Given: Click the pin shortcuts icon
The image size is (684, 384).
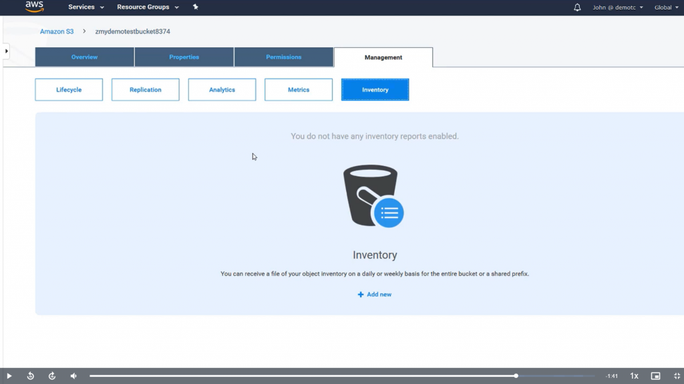Looking at the screenshot, I should click(196, 7).
